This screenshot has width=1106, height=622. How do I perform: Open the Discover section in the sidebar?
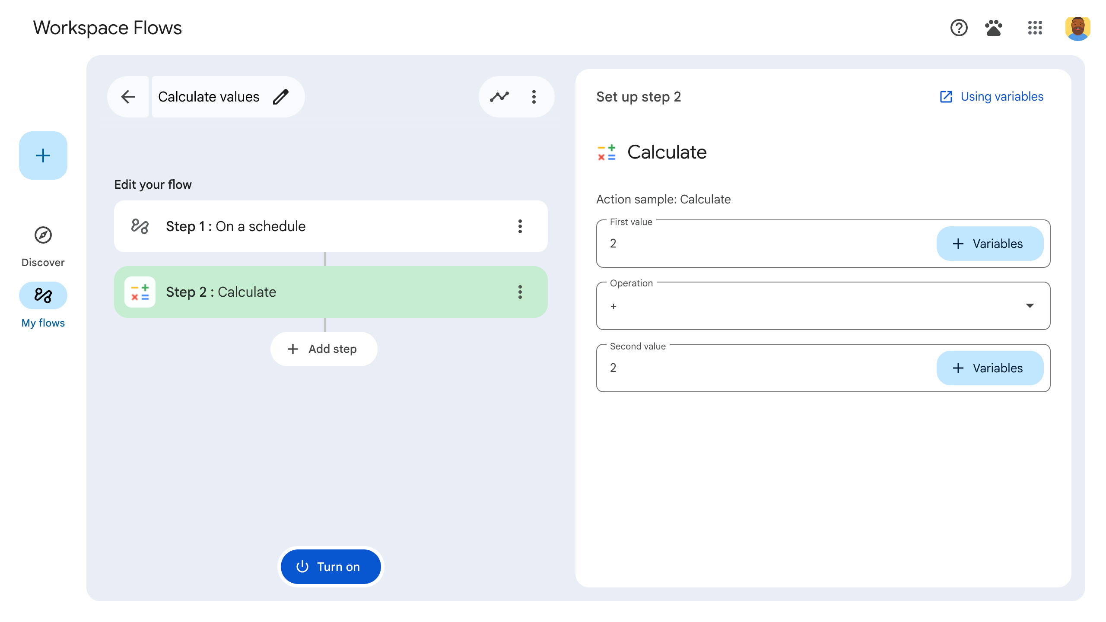[x=43, y=242]
